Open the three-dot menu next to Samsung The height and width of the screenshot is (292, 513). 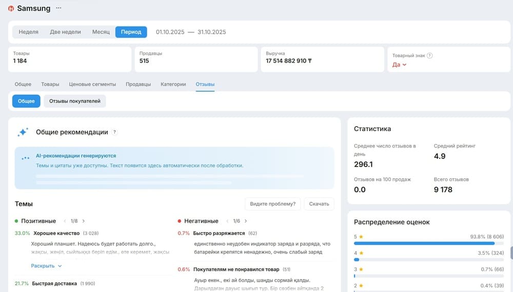(58, 8)
